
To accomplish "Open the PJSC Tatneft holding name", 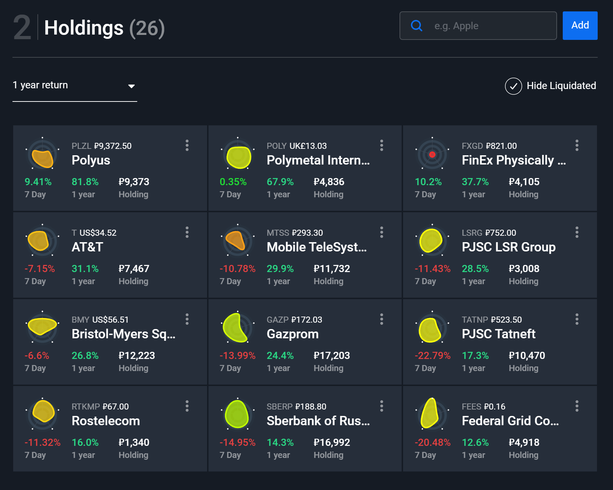I will point(499,334).
